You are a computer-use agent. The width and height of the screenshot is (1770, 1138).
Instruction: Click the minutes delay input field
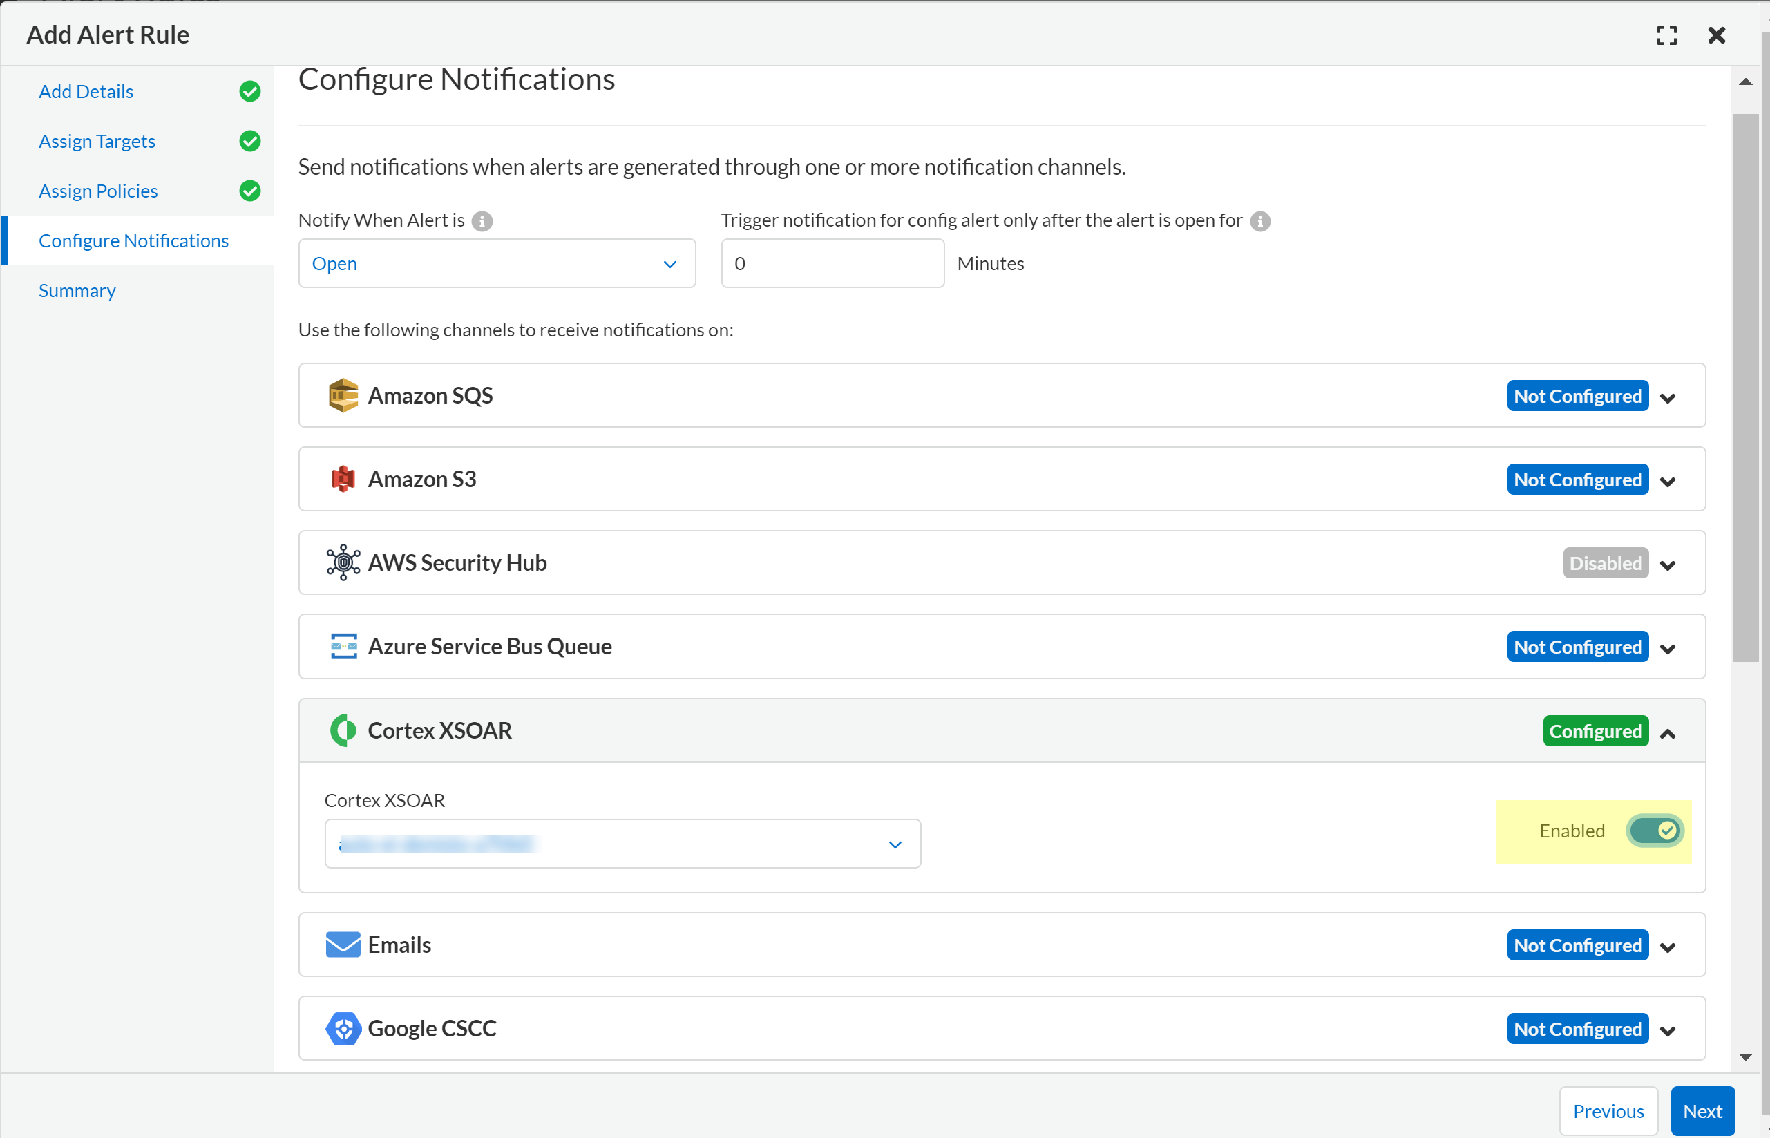pos(832,264)
